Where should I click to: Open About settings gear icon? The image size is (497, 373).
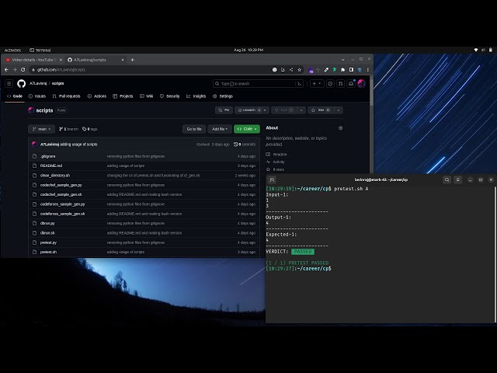pos(340,128)
